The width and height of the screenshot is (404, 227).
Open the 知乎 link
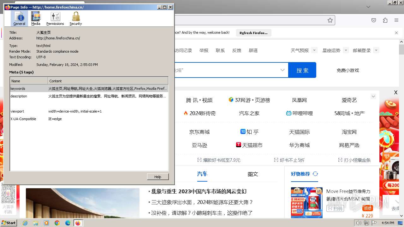pos(249,132)
